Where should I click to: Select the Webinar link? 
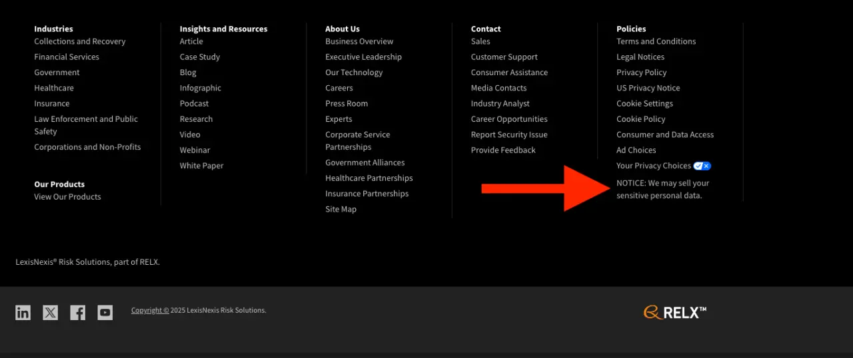[195, 150]
